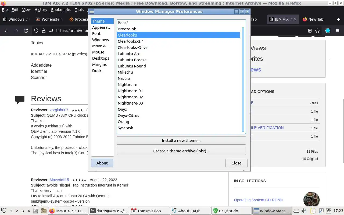
Task: Select the Lubuntu Arc theme
Action: point(178,54)
